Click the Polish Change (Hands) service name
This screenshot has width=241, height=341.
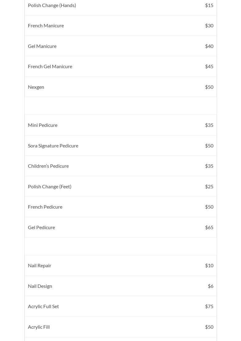(x=52, y=5)
